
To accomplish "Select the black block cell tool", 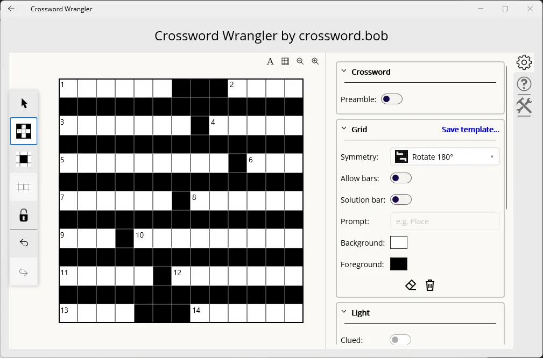I will 24,159.
